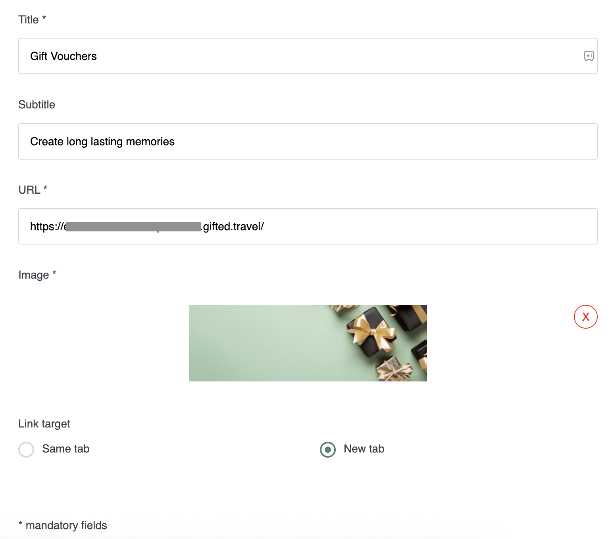
Task: Remove the uploaded image with red X
Action: pyautogui.click(x=585, y=317)
